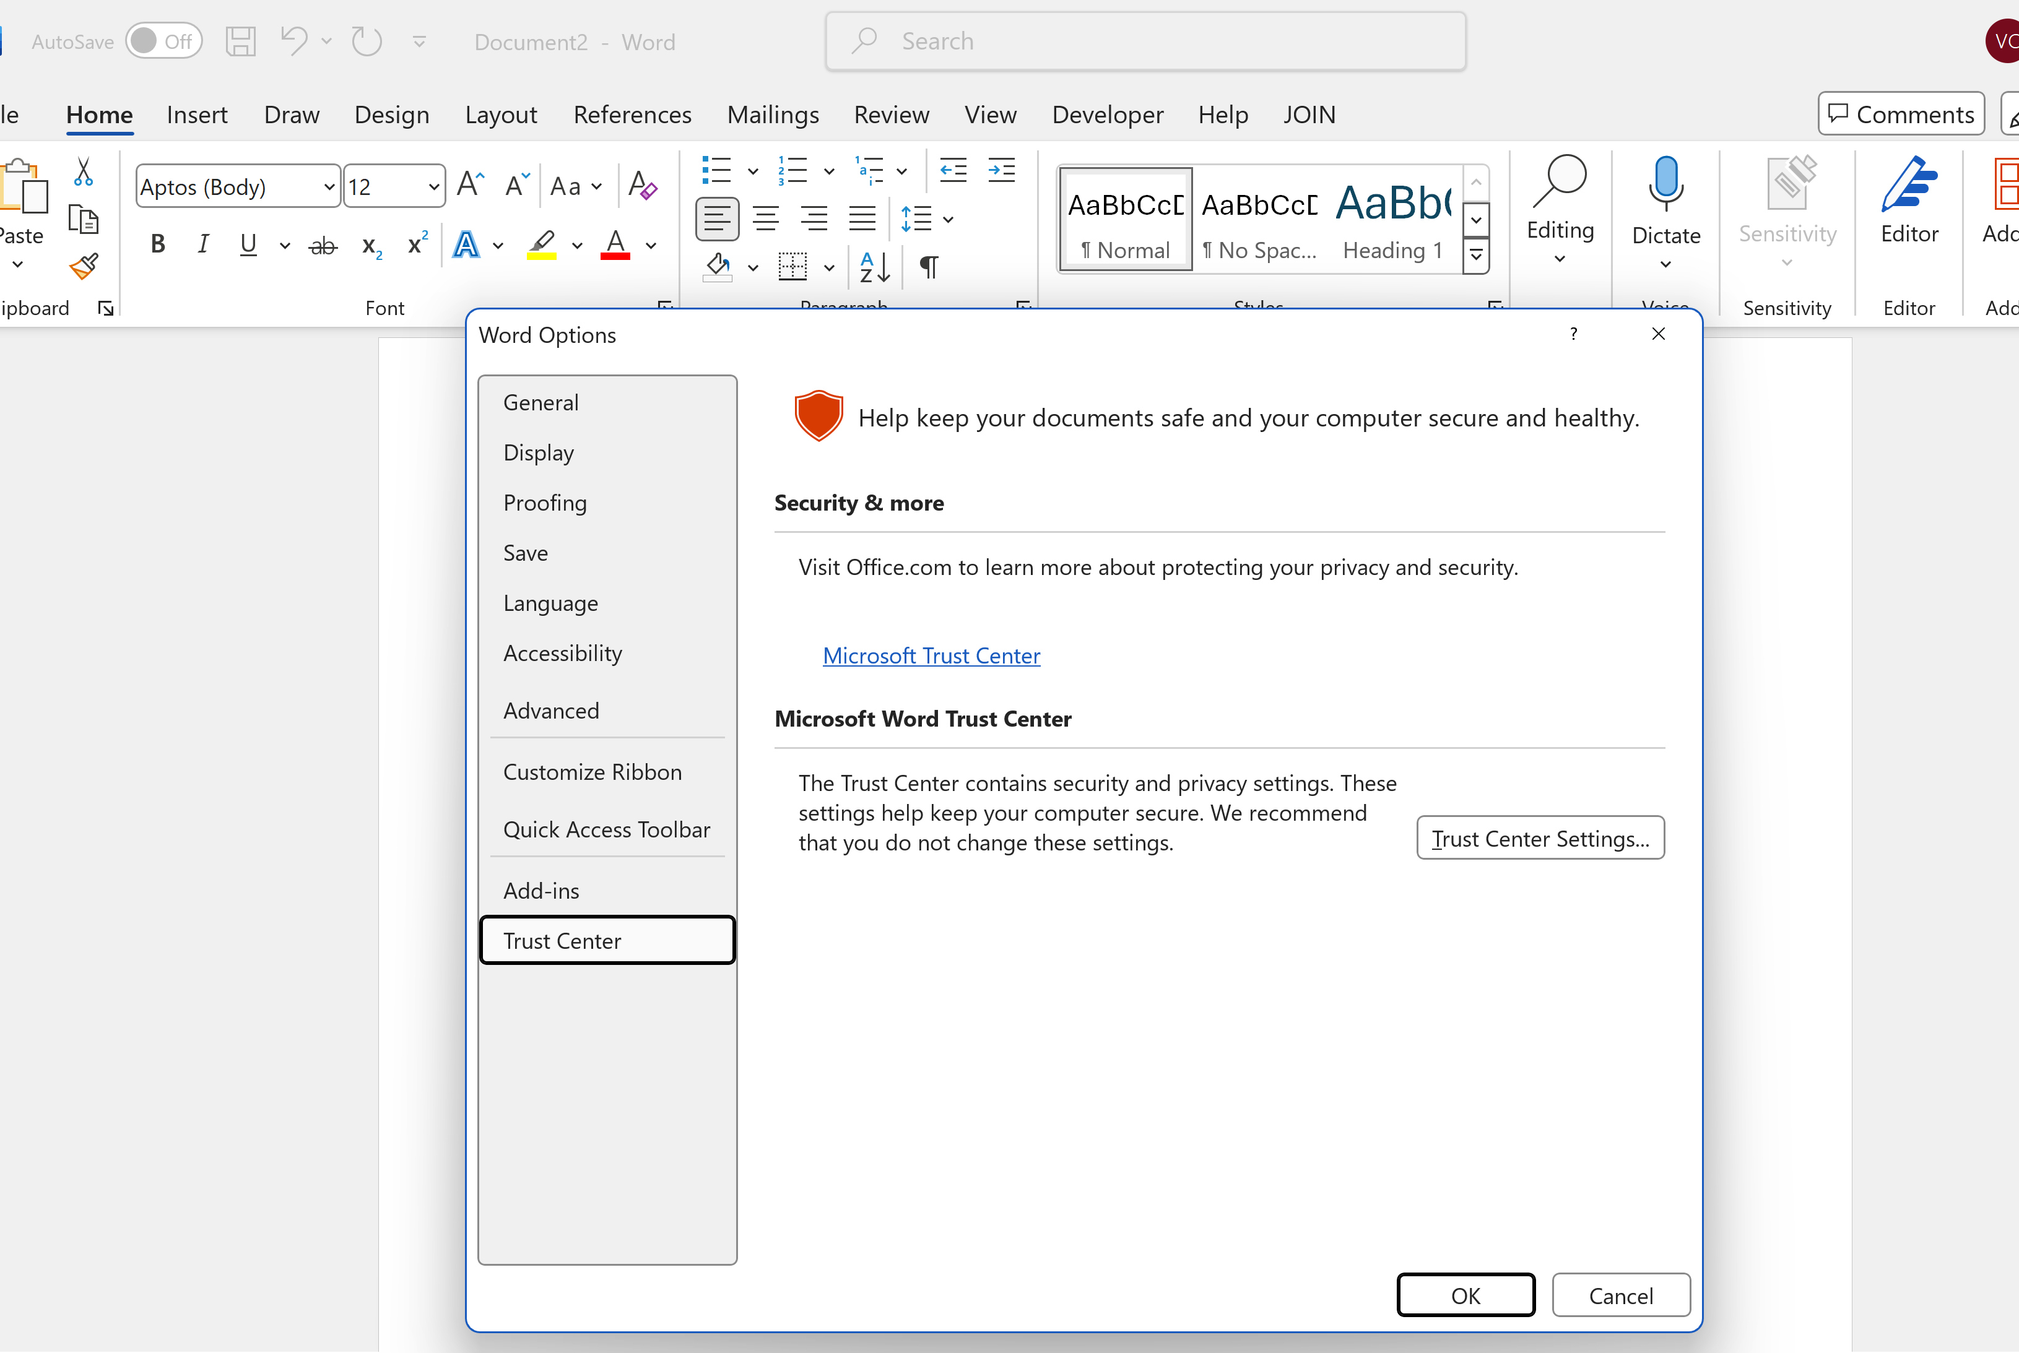Expand line spacing dropdown arrow
The height and width of the screenshot is (1353, 2019).
[949, 220]
